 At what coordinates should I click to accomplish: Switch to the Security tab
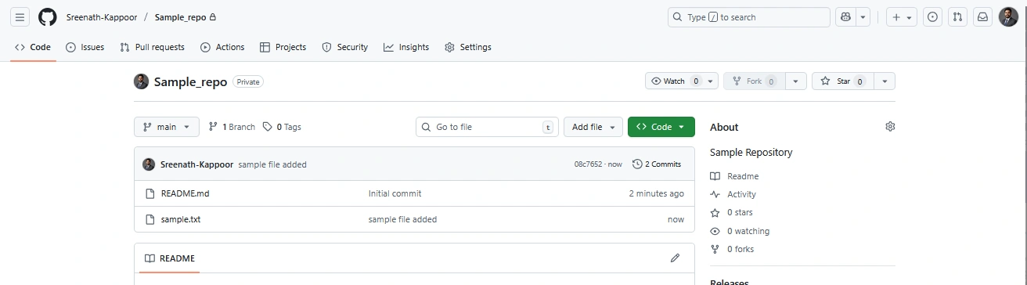tap(344, 47)
